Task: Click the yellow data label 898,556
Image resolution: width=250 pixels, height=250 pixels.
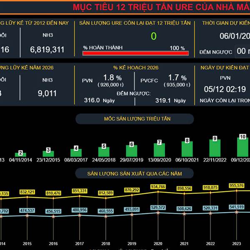Action: (x=184, y=188)
